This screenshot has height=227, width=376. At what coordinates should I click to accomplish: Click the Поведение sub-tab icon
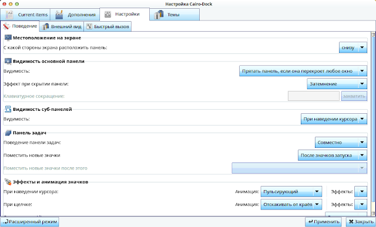pyautogui.click(x=6, y=26)
